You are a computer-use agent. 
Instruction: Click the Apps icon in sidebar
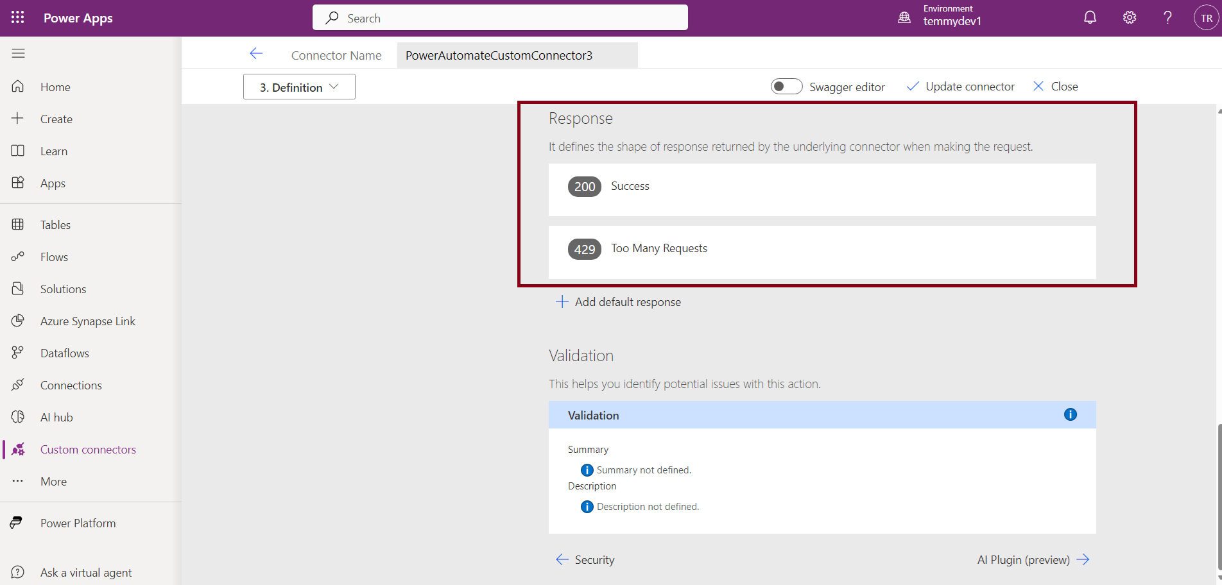(18, 183)
